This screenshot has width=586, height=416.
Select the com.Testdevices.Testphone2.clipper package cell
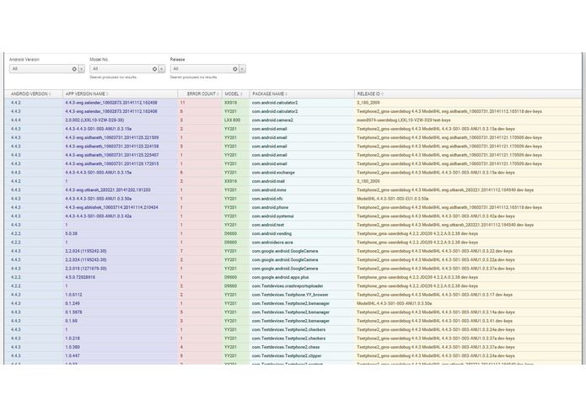pyautogui.click(x=302, y=356)
